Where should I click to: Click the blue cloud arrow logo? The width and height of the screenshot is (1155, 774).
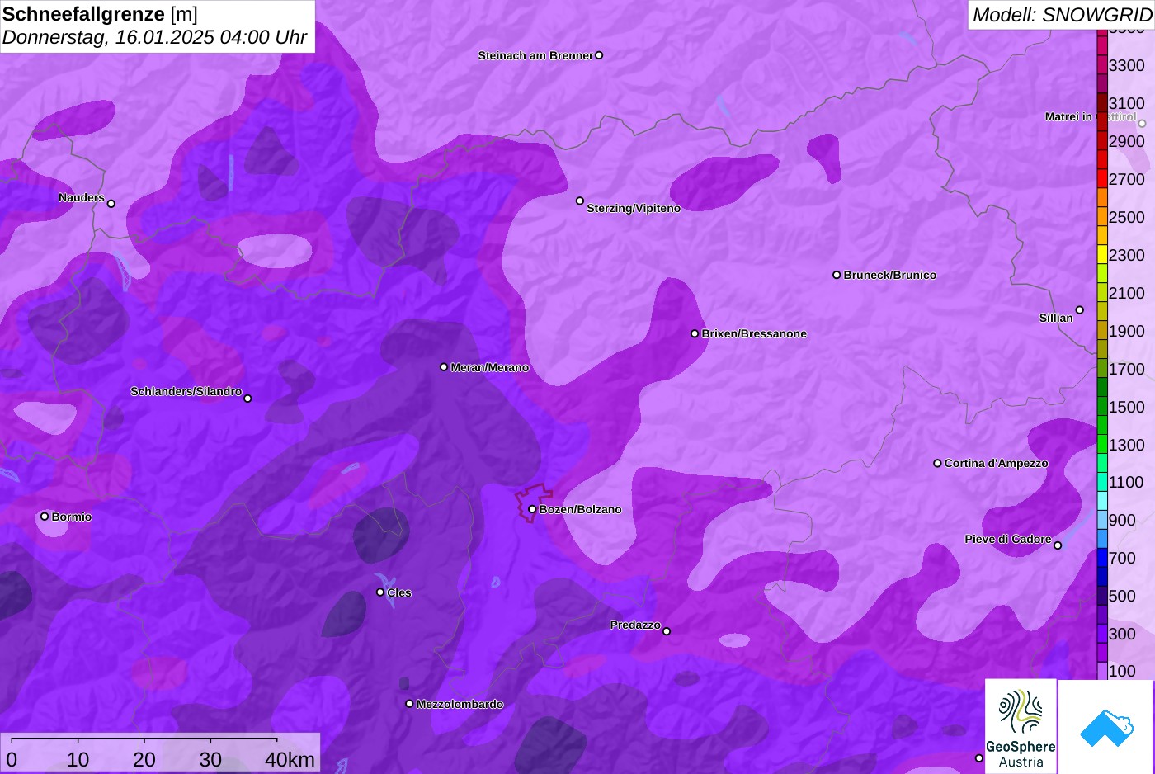click(x=1105, y=727)
